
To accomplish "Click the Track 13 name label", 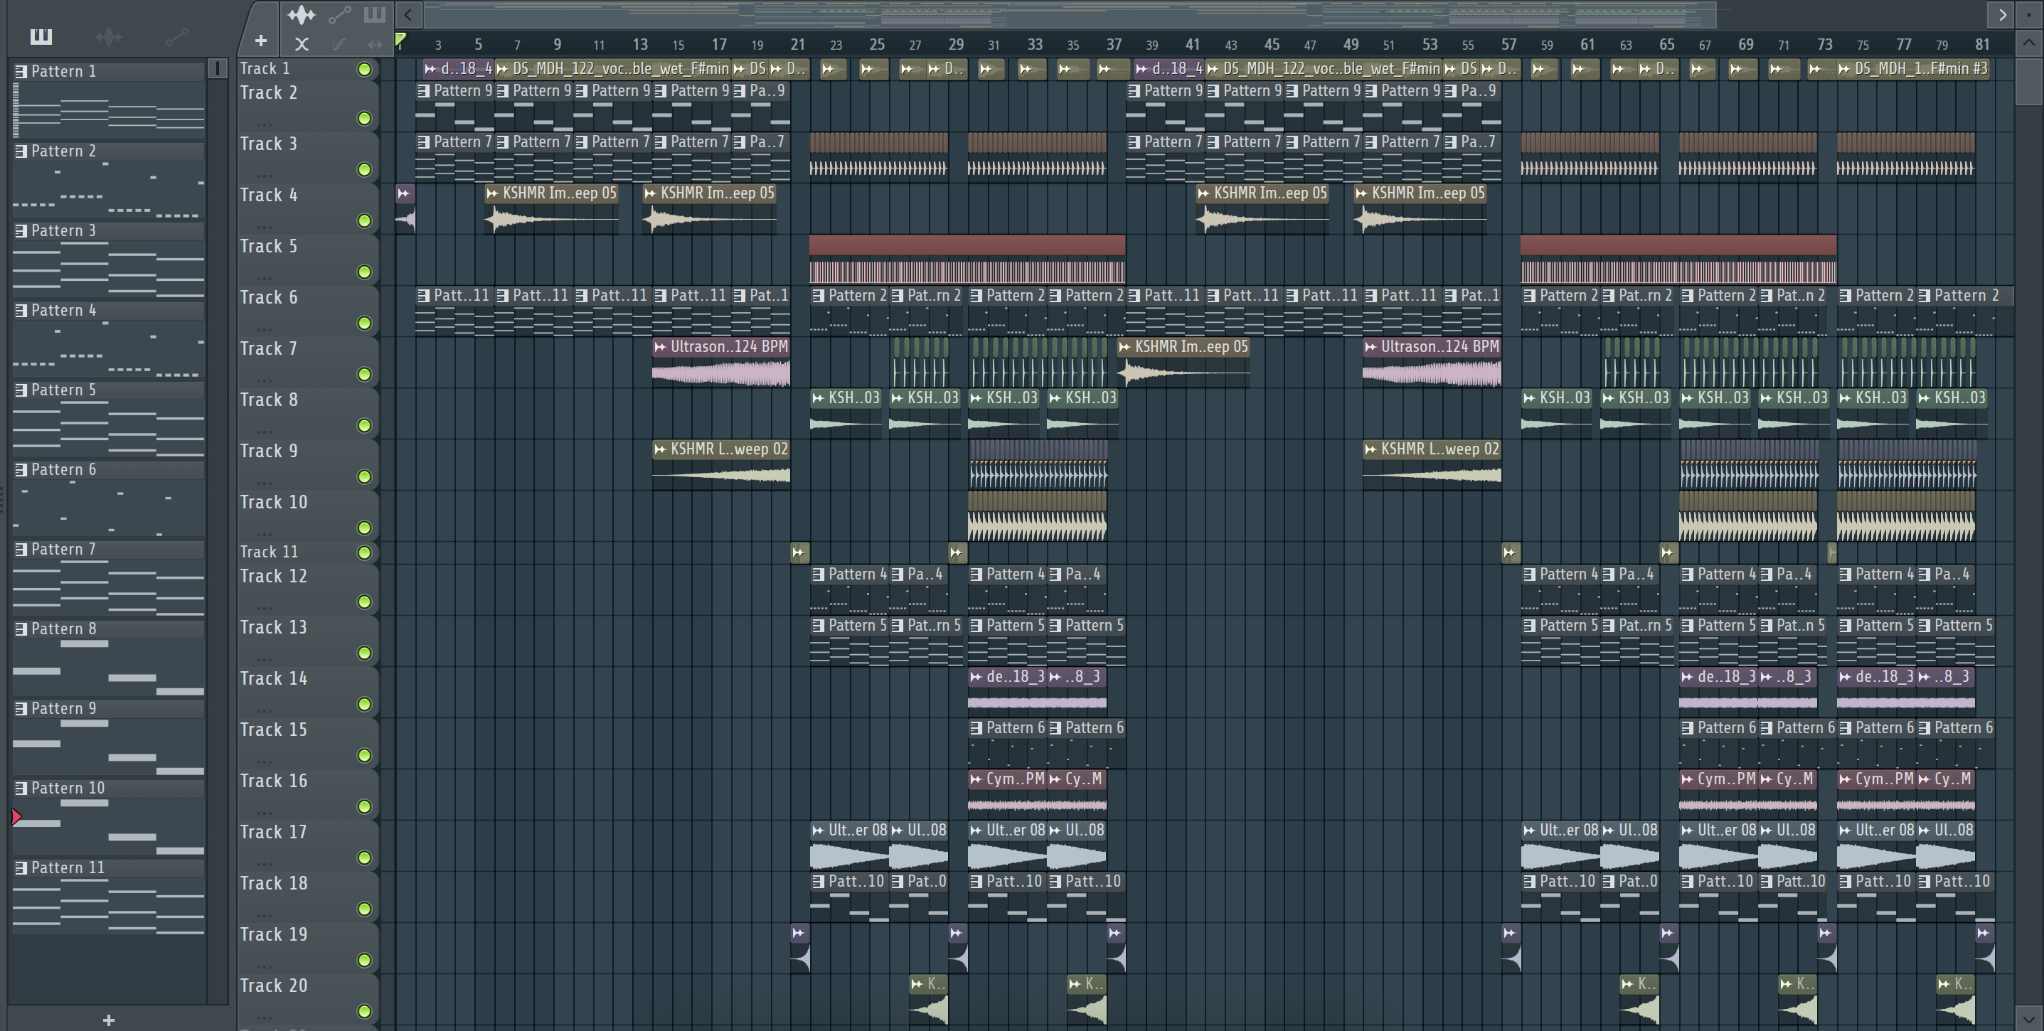I will pyautogui.click(x=274, y=627).
